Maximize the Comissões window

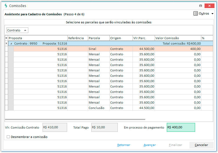click(x=200, y=6)
